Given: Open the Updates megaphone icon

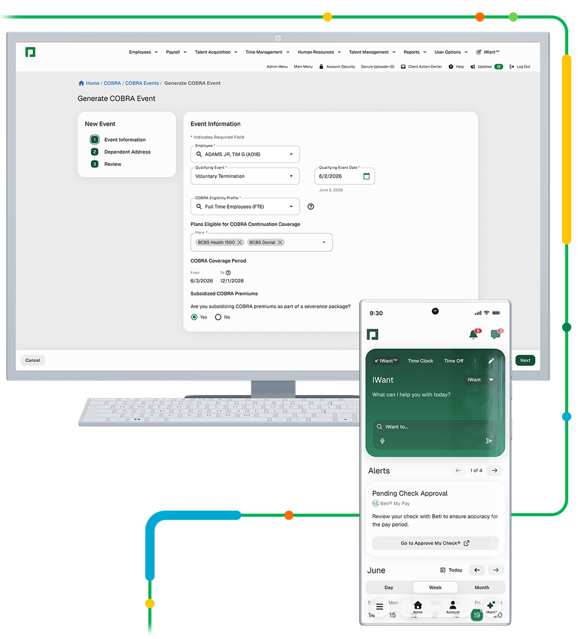Looking at the screenshot, I should (473, 67).
